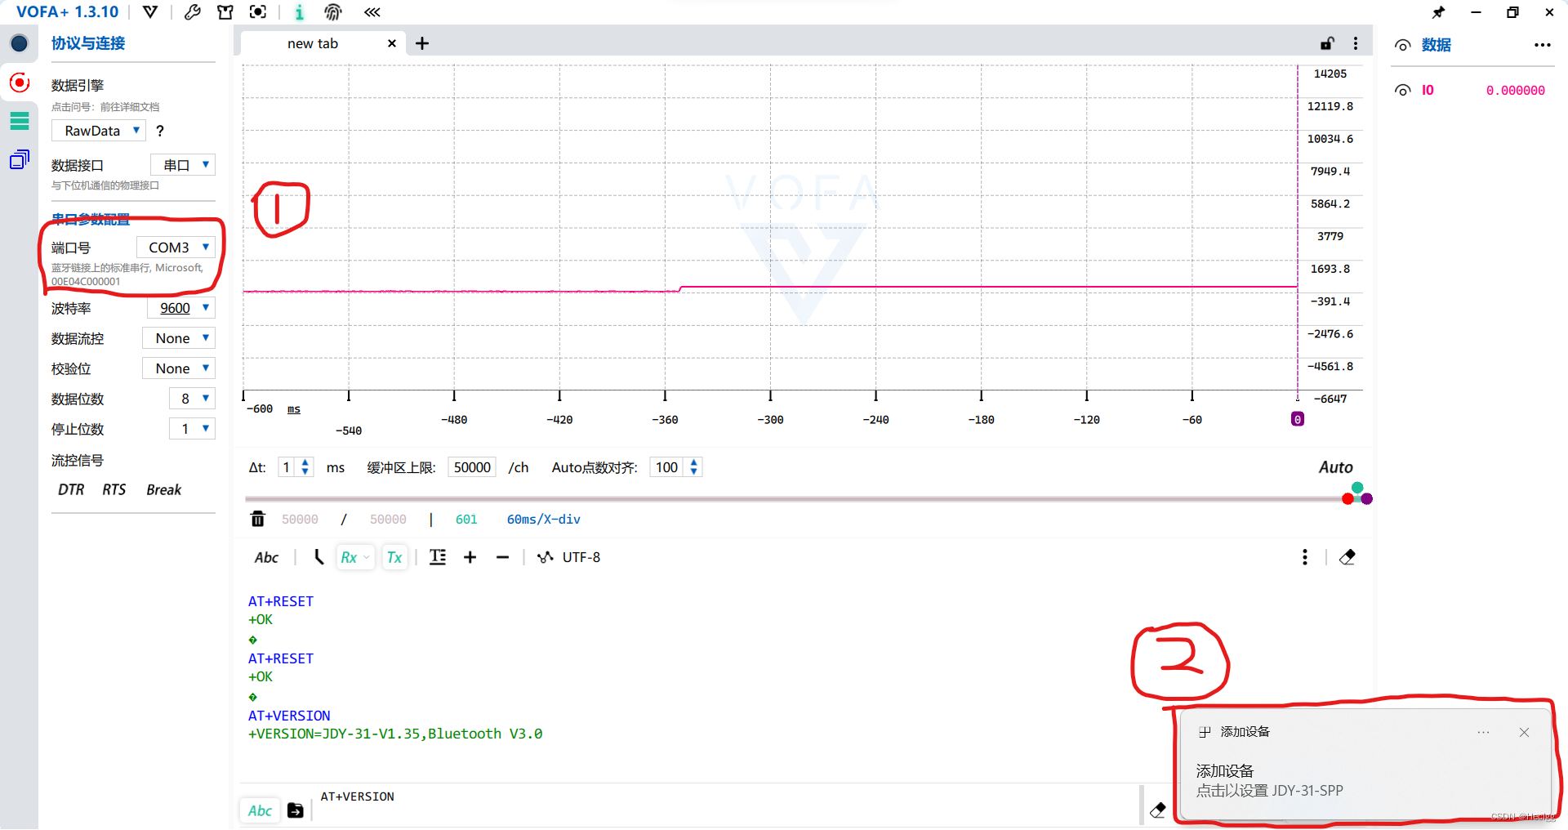Screen dimensions: 1568x830
Task: Change theme via the T-shirt icon
Action: [x=225, y=12]
